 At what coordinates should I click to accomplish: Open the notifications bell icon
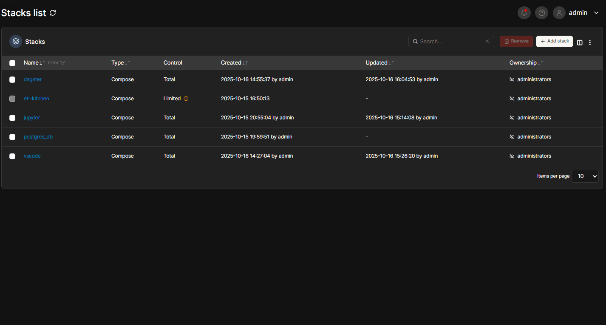[x=524, y=13]
